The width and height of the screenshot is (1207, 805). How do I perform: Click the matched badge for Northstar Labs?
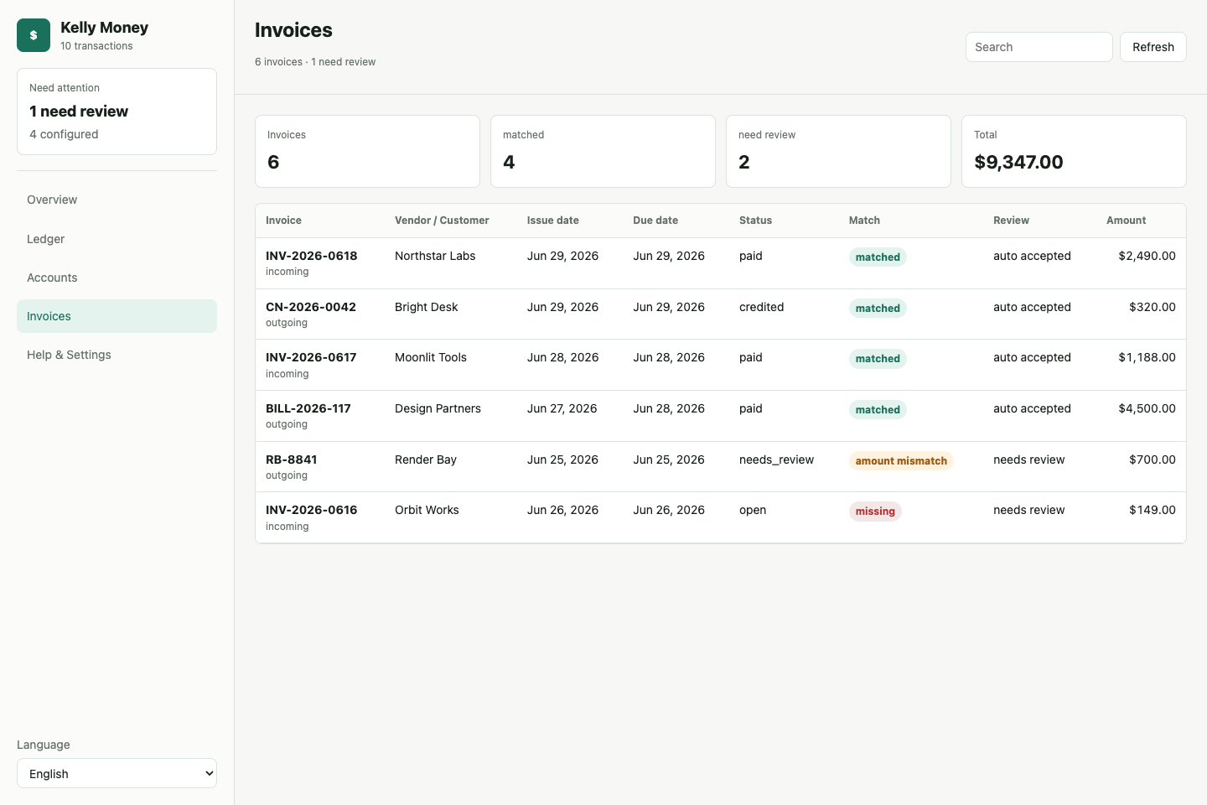pos(878,257)
